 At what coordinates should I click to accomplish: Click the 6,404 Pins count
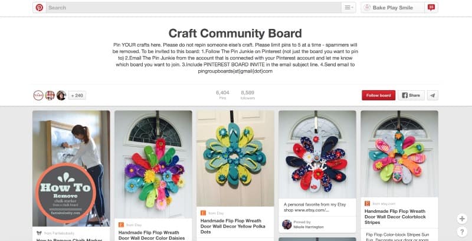tap(222, 95)
